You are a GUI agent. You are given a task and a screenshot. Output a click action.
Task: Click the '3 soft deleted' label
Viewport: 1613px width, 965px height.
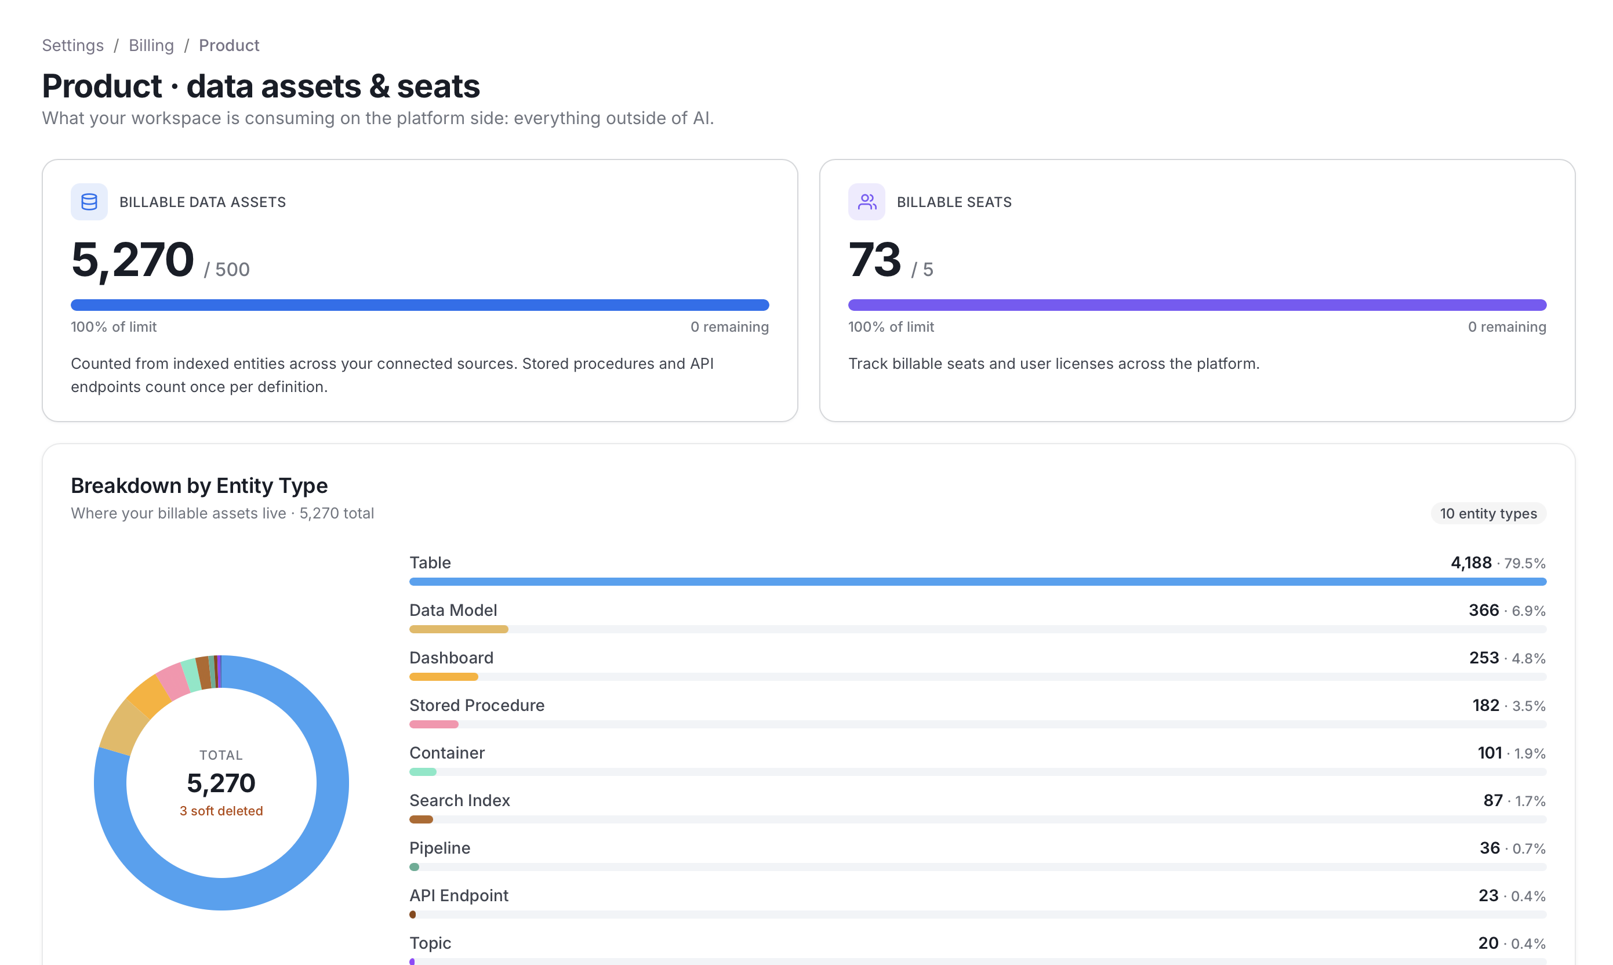click(x=221, y=811)
